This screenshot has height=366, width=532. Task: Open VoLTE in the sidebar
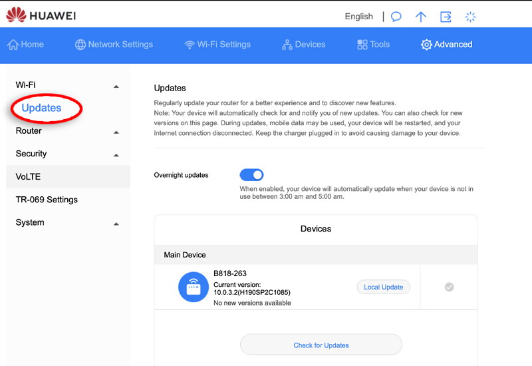tap(68, 176)
